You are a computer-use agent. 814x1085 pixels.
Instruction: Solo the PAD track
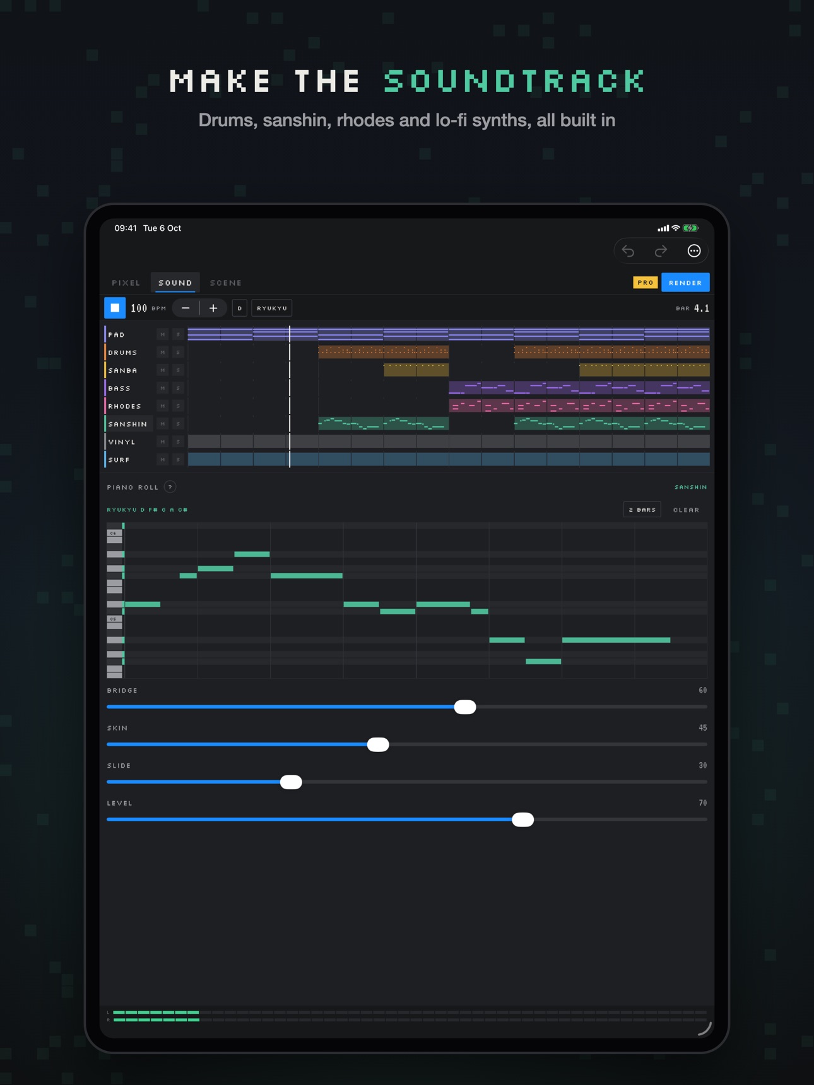tap(178, 334)
